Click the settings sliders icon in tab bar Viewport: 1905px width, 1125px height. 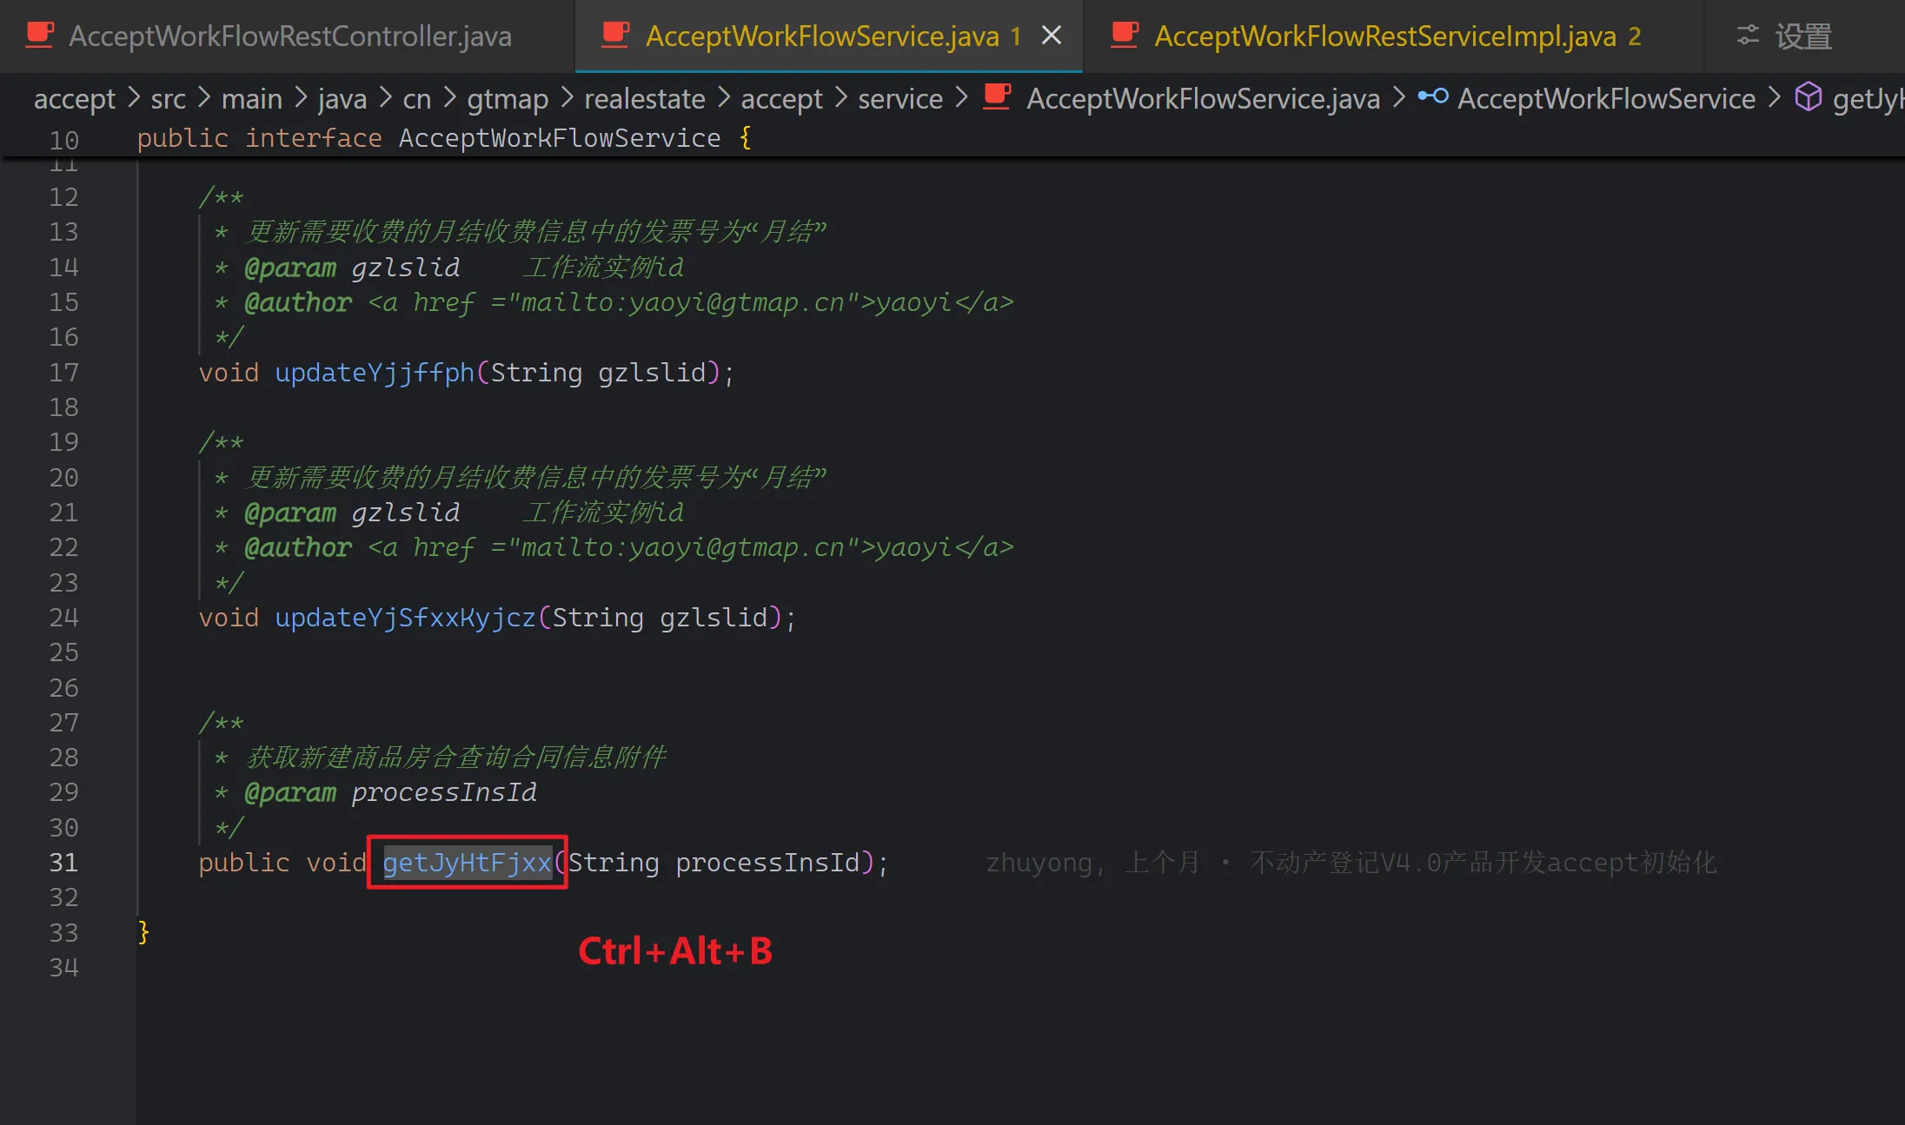coord(1748,36)
